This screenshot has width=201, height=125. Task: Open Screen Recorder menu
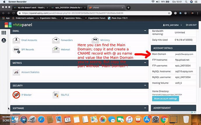(17, 2)
